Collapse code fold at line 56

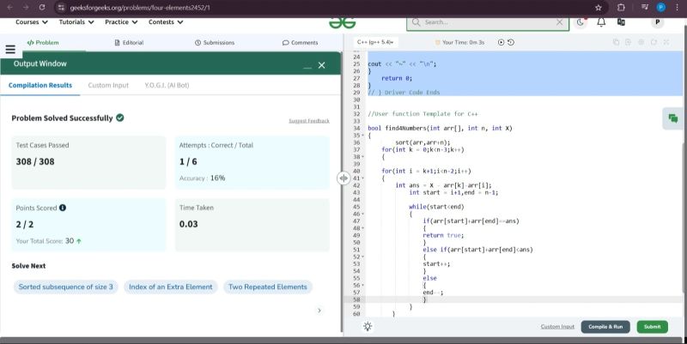point(363,286)
